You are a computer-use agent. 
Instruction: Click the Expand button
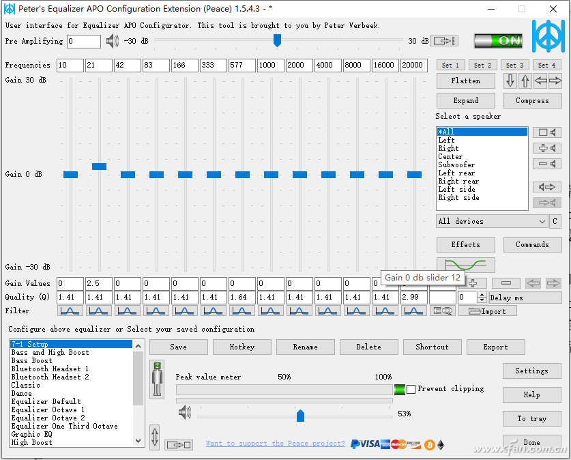coord(465,100)
